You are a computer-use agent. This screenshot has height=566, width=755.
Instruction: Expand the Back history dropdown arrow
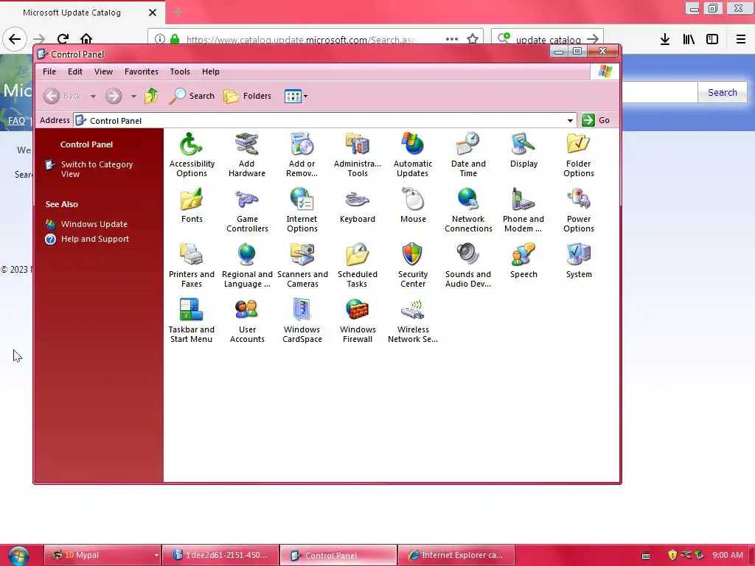93,97
